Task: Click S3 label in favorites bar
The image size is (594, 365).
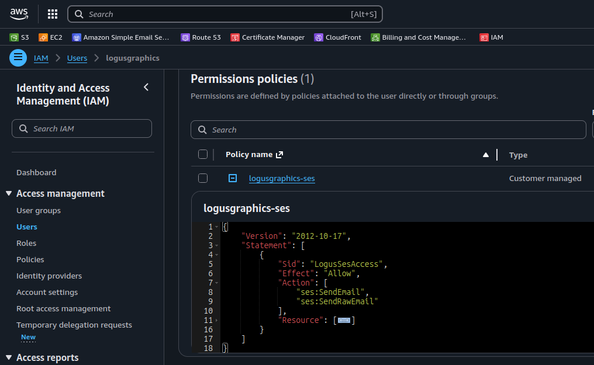Action: pos(25,37)
